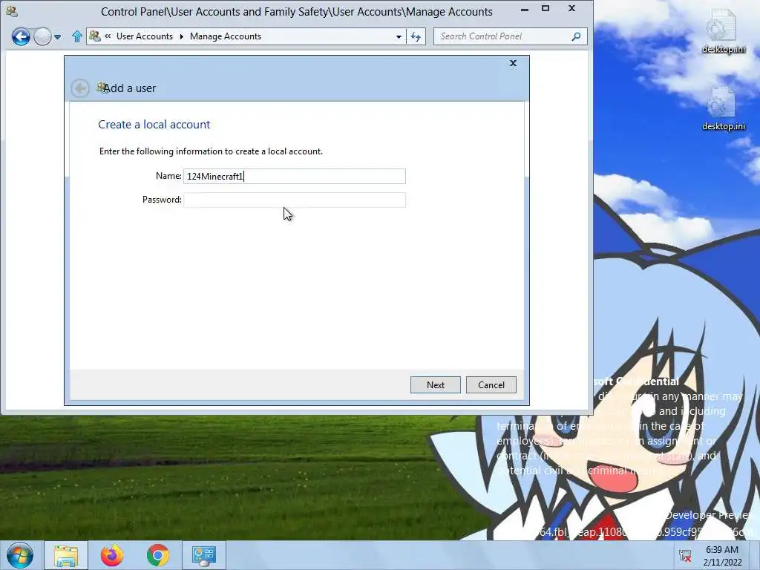Close the Control Panel window
Image resolution: width=760 pixels, height=570 pixels.
[572, 9]
